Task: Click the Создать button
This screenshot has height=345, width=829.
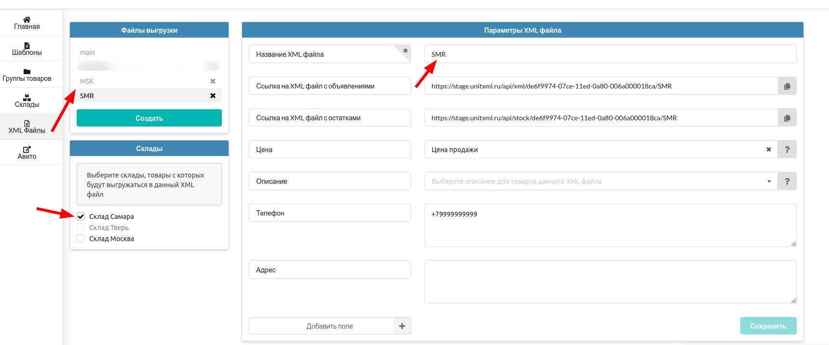Action: click(149, 118)
